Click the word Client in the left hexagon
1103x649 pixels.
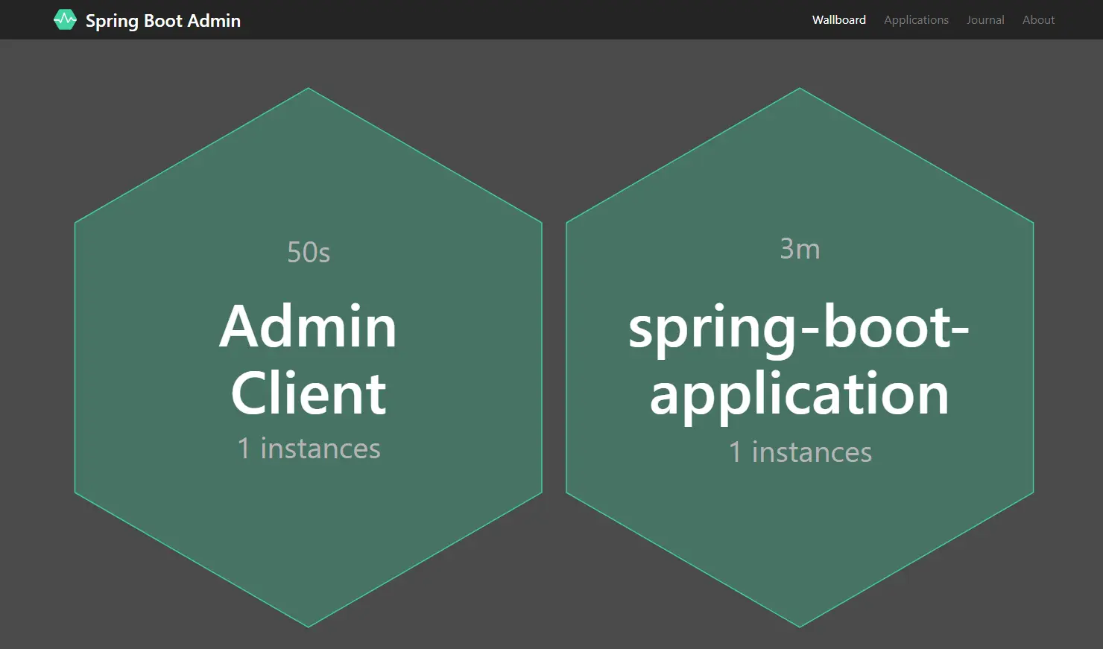(x=309, y=393)
